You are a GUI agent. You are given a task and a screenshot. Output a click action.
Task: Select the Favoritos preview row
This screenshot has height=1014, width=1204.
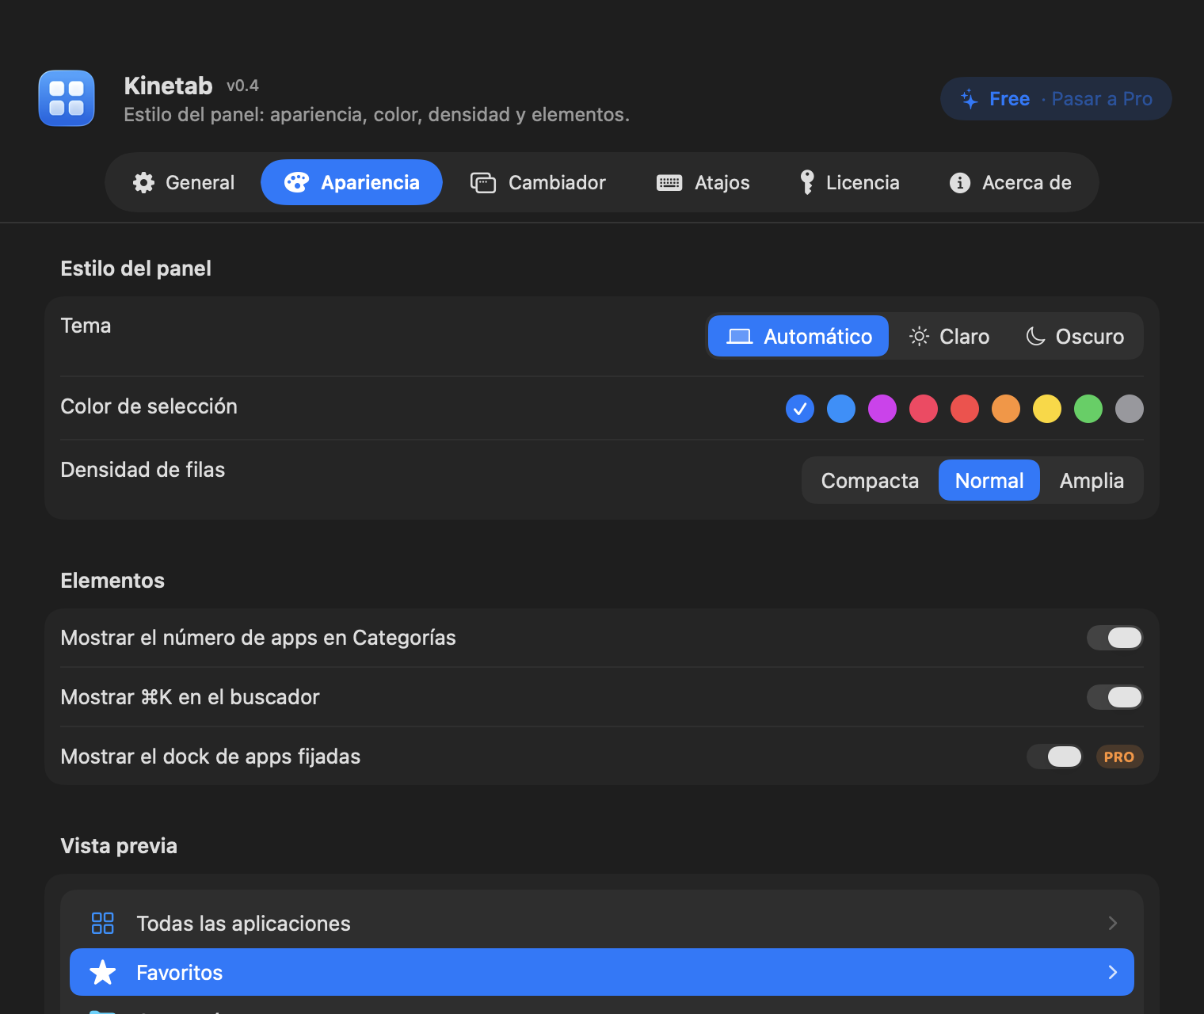(602, 972)
